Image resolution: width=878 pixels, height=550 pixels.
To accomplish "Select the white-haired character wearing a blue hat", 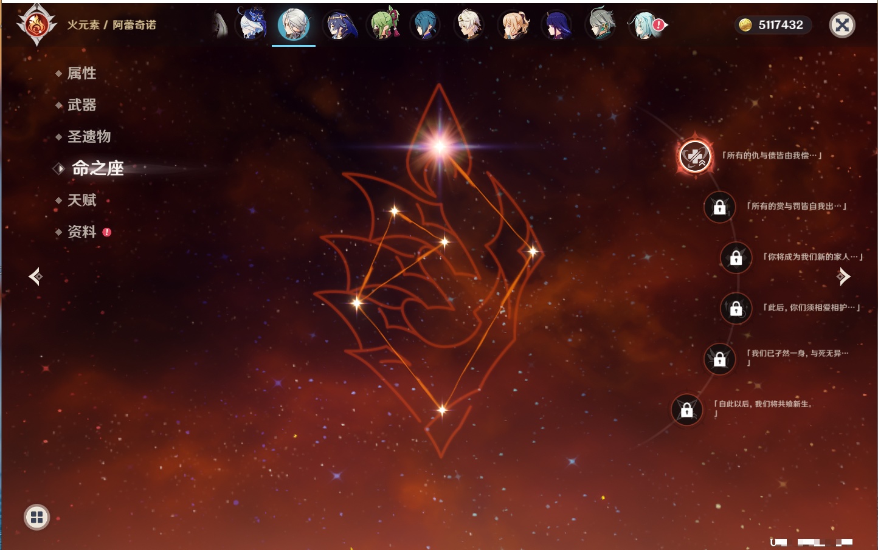I will tap(252, 24).
